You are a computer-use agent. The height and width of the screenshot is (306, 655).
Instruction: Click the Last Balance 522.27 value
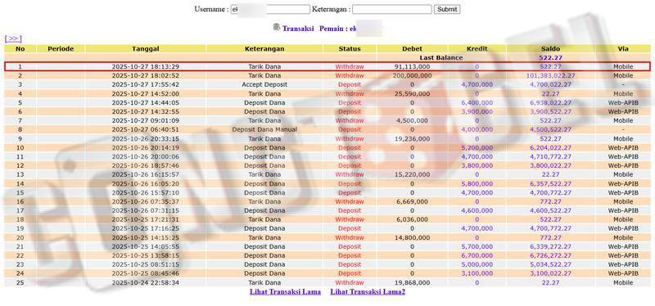pos(550,58)
